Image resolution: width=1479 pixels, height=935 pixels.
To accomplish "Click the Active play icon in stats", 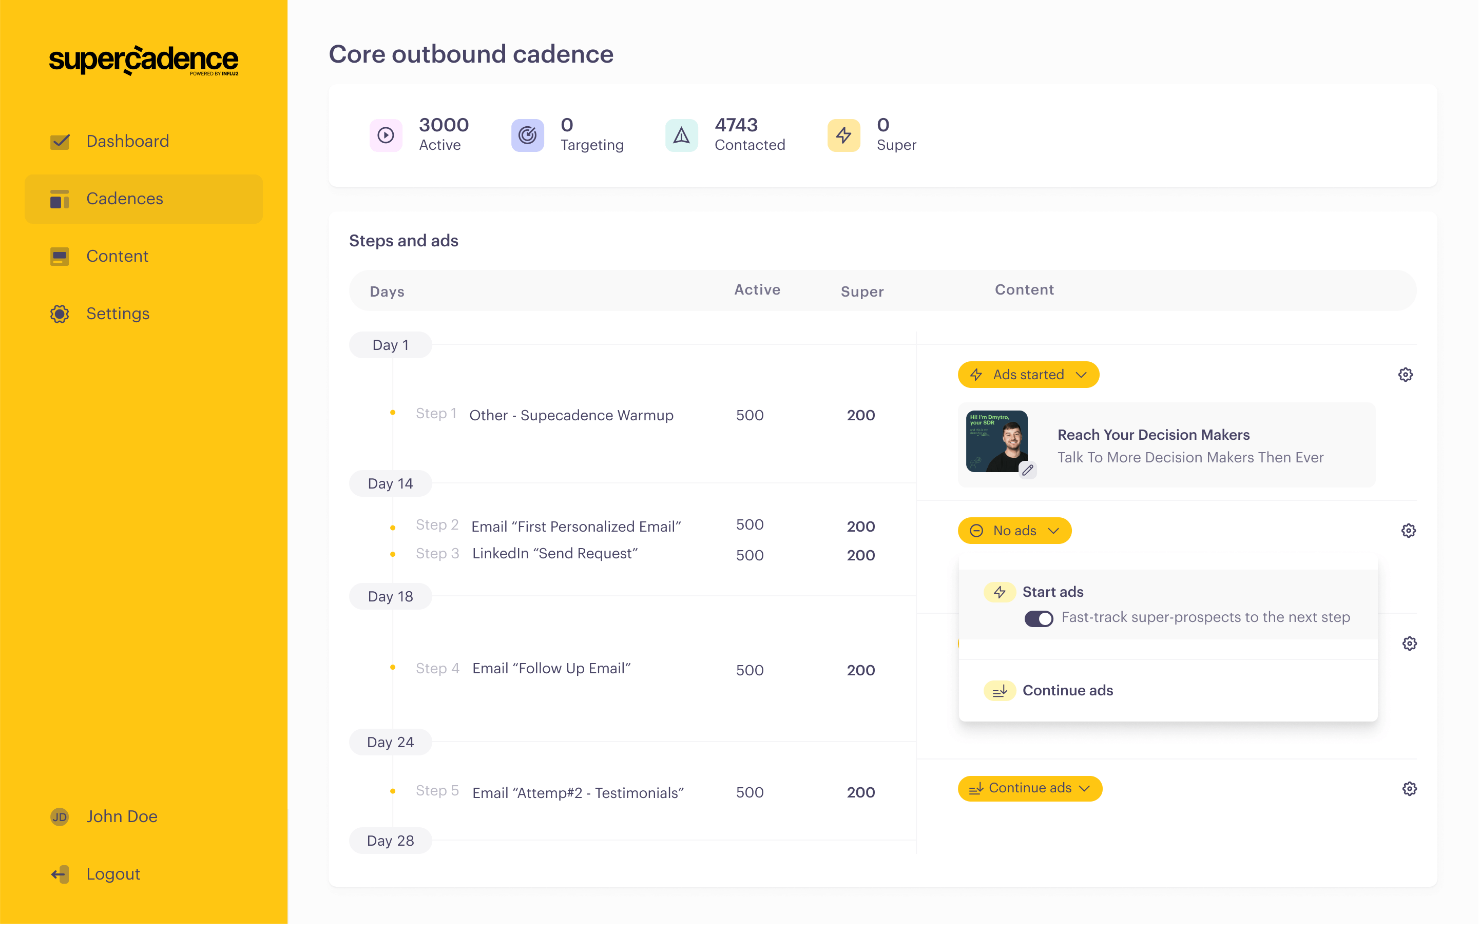I will (x=385, y=135).
